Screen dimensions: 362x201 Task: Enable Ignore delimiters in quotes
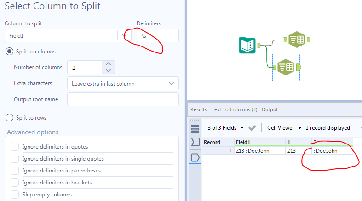tap(15, 147)
